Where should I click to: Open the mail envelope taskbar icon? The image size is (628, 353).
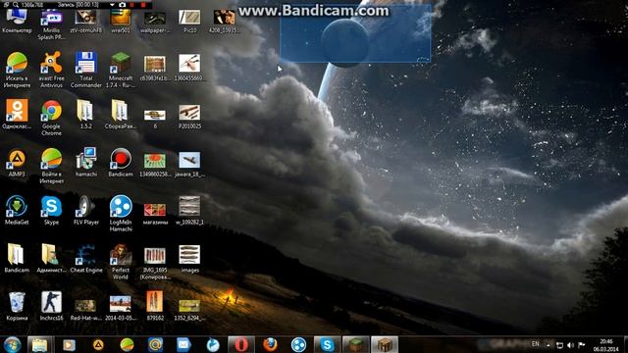pos(183,344)
